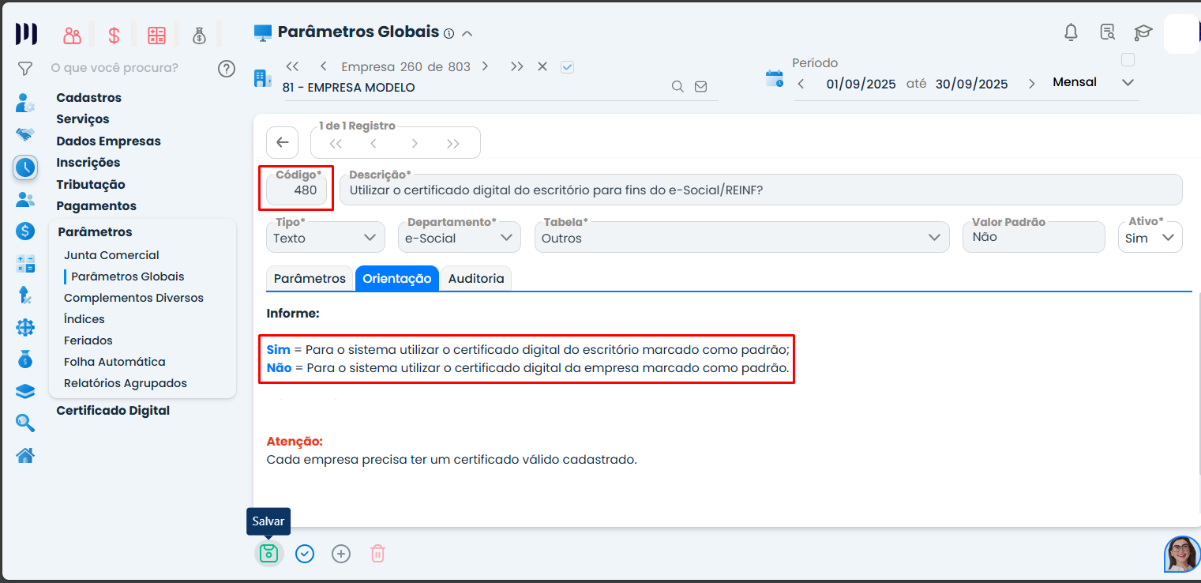Open the Tipo dropdown
This screenshot has width=1201, height=583.
click(325, 237)
